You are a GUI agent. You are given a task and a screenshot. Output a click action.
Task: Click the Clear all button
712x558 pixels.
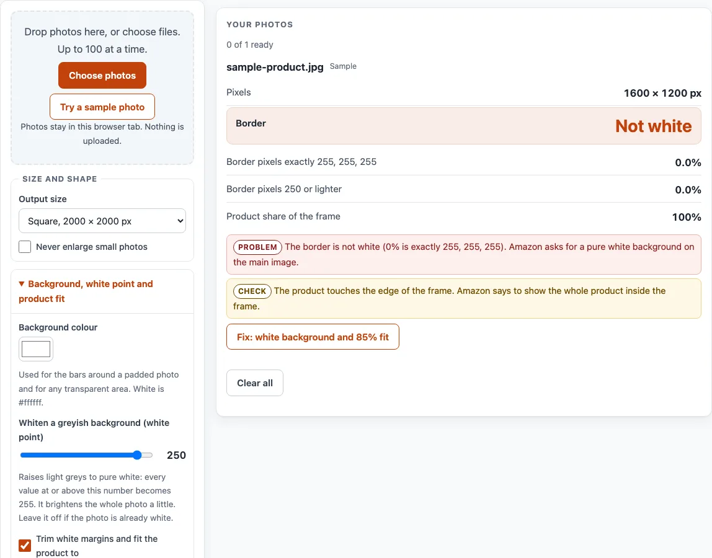pos(255,383)
